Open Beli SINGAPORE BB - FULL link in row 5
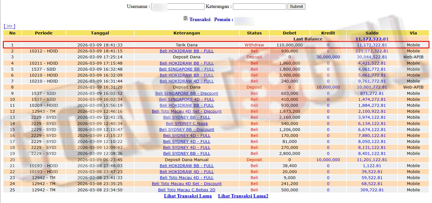 [x=186, y=69]
